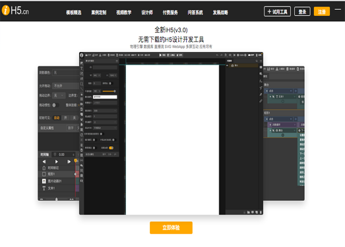This screenshot has height=247, width=345.
Task: Click the dash icon at top-right corner
Action: pyautogui.click(x=338, y=9)
